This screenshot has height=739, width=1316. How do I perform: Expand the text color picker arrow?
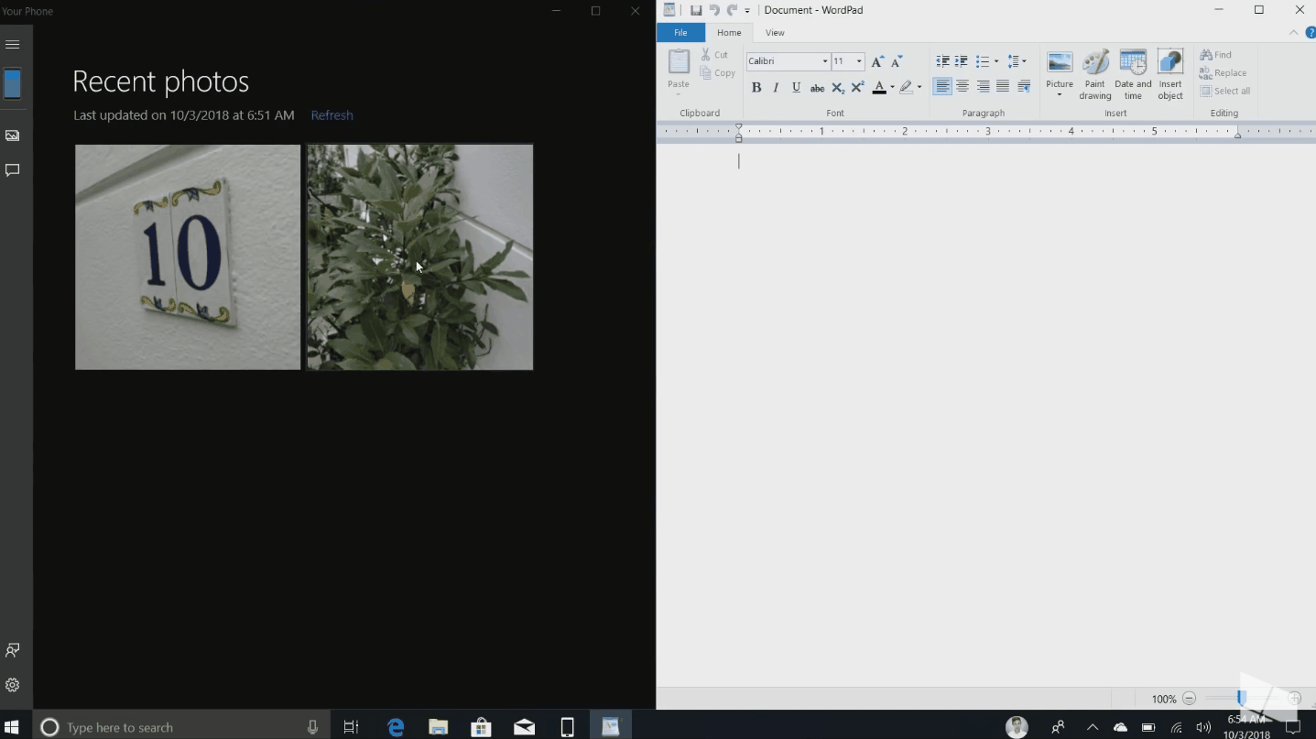click(892, 88)
